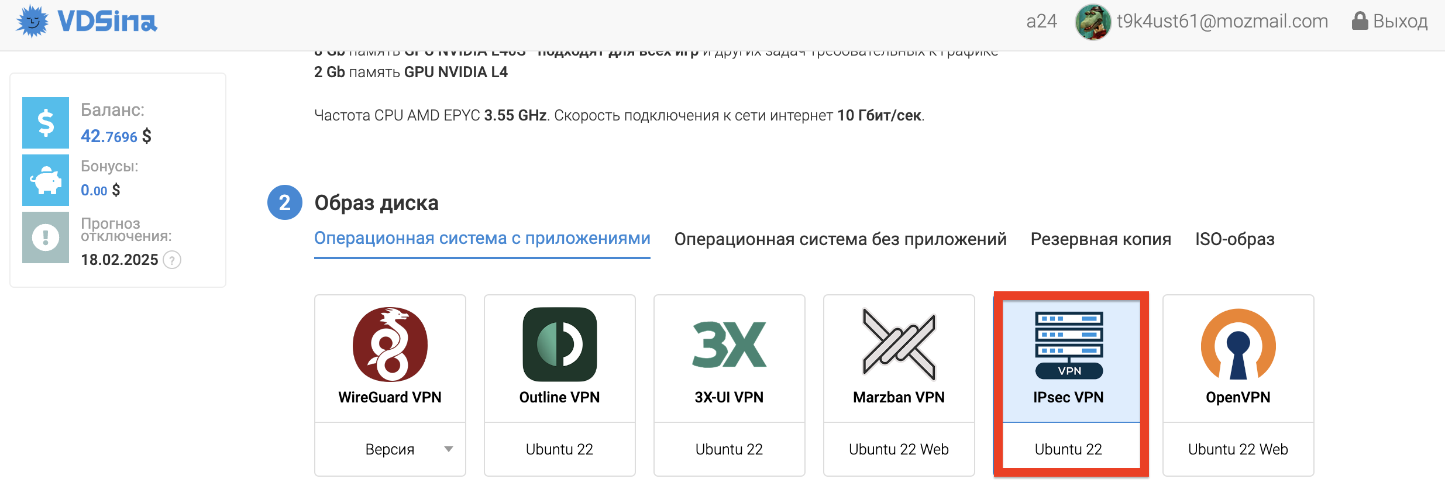Click the question mark help icon near 18.02.2025
Viewport: 1445px width, 489px height.
click(172, 260)
